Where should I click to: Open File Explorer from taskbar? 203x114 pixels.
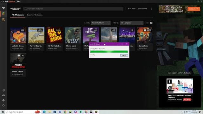49,112
